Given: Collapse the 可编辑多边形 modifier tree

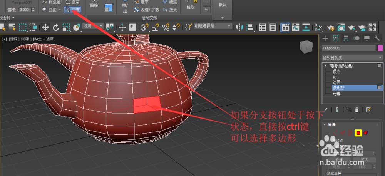Looking at the screenshot, I should pyautogui.click(x=325, y=66).
